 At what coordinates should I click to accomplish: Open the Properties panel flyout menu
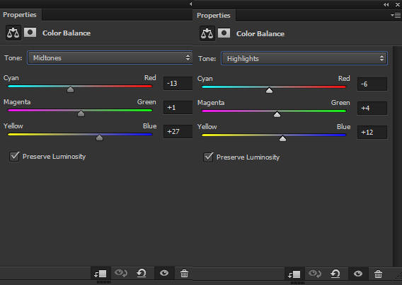(396, 16)
